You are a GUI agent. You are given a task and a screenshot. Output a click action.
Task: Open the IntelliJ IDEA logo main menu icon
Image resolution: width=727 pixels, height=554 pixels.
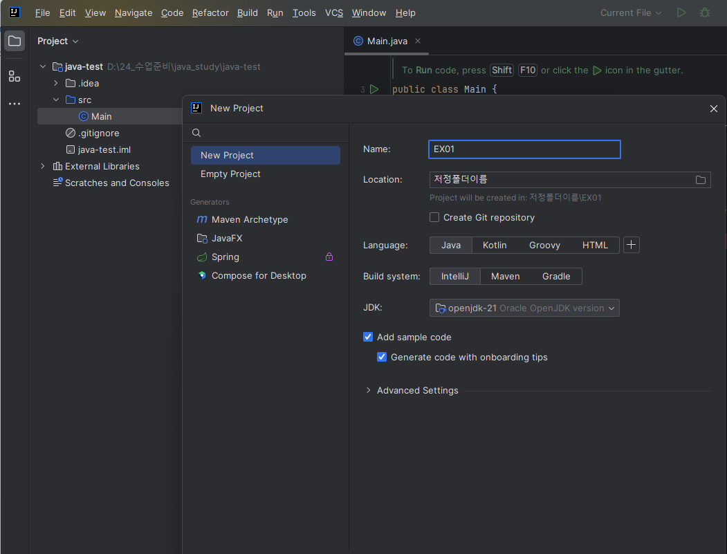[15, 12]
